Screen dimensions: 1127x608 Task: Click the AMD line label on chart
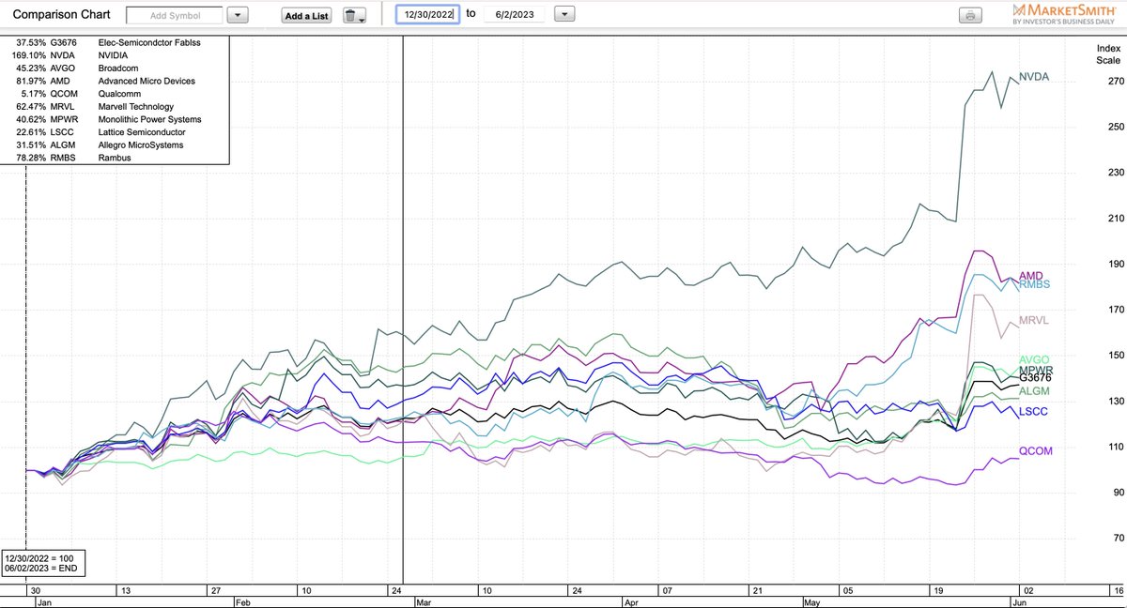[1031, 275]
